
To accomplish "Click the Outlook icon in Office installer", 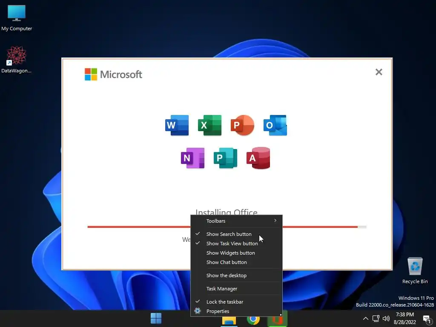I will click(275, 125).
